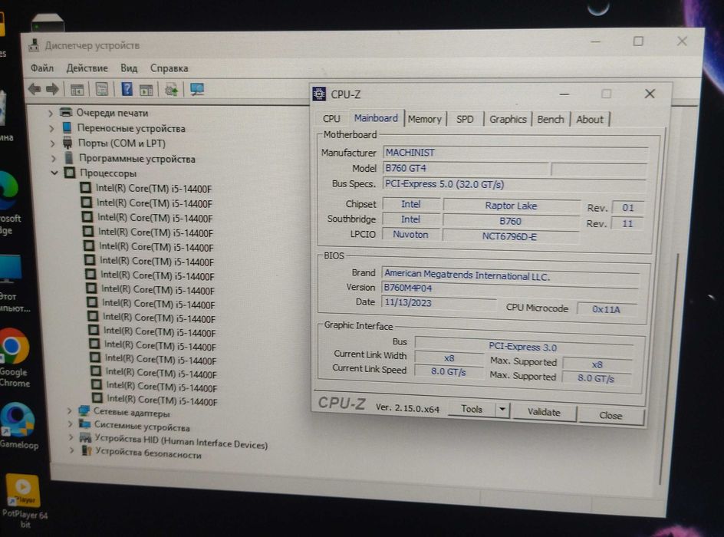Collapse the Процессоры node
Viewport: 724px width, 537px height.
[x=54, y=173]
